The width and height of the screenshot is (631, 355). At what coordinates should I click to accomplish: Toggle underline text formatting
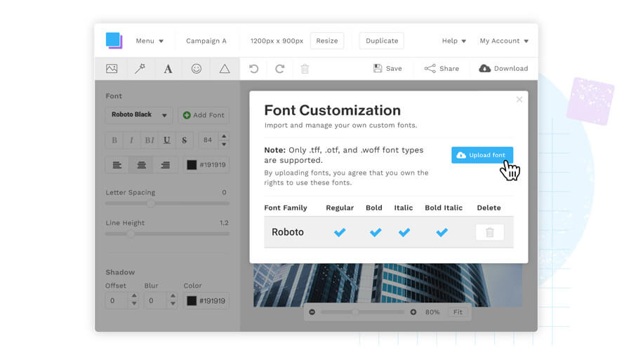(x=166, y=140)
